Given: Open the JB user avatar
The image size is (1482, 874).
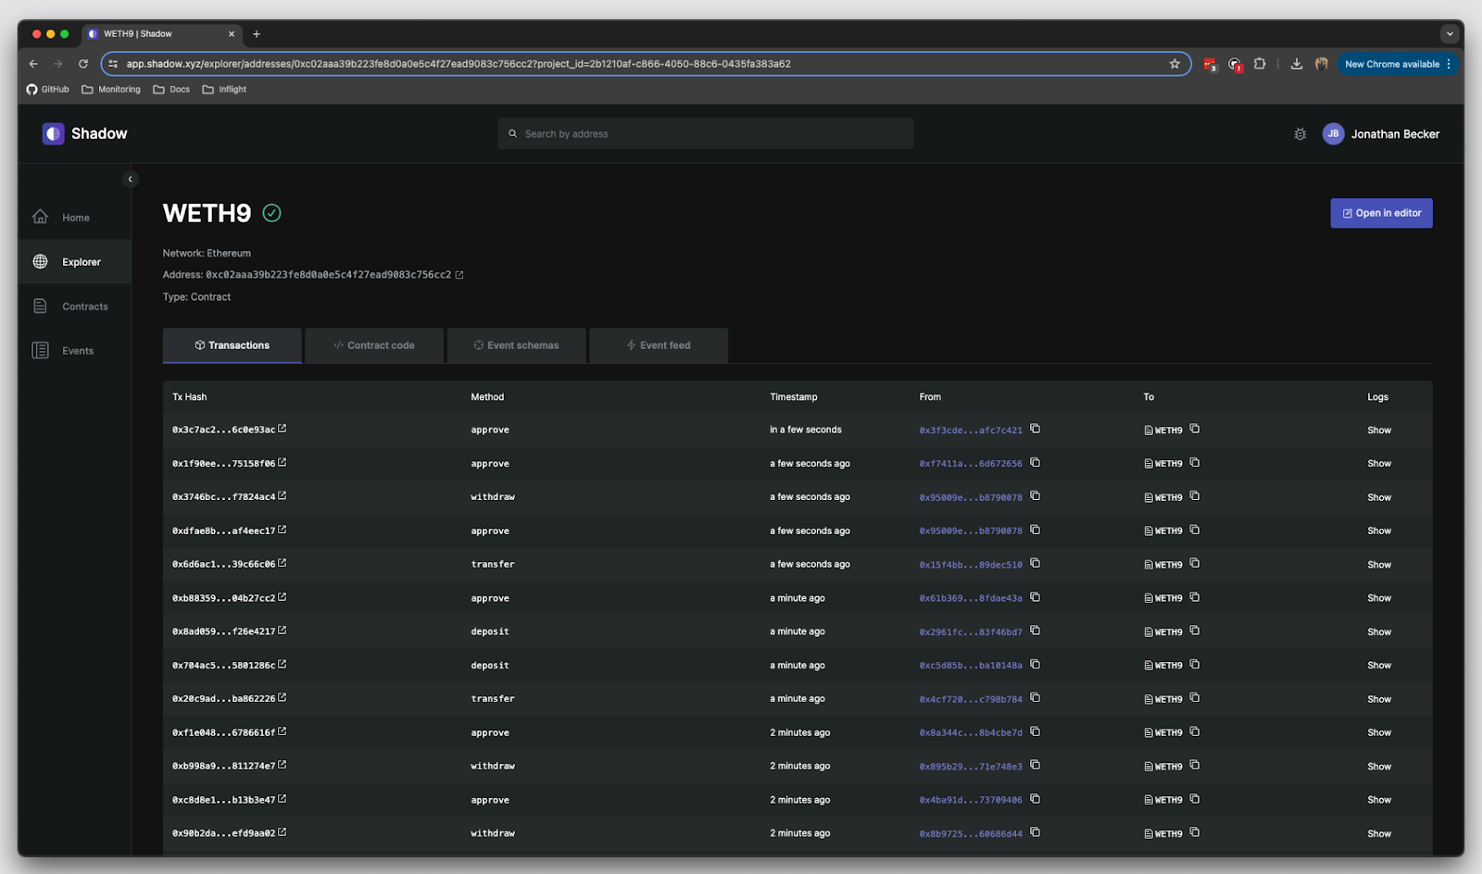Looking at the screenshot, I should (1333, 133).
